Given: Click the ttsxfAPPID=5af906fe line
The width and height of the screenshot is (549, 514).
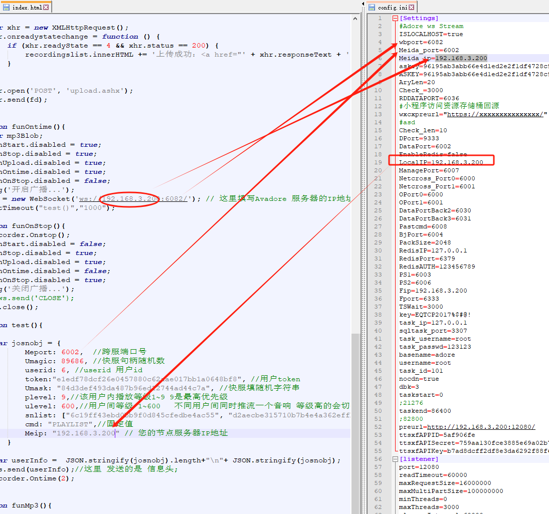Looking at the screenshot, I should click(437, 435).
